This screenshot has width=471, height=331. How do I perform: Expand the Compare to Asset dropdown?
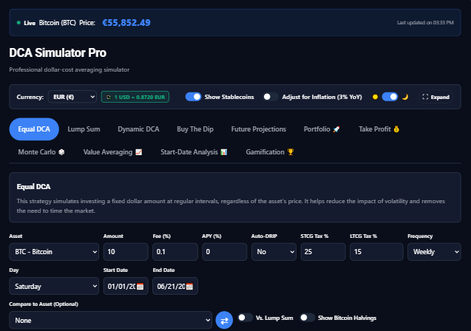111,320
